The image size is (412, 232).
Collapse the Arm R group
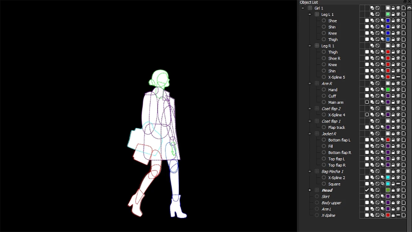point(310,83)
